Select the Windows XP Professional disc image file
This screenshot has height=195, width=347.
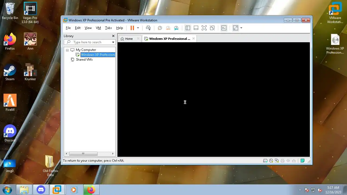pos(335,44)
